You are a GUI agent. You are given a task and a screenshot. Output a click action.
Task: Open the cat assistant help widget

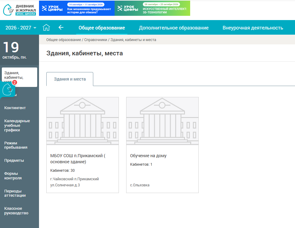(8, 89)
